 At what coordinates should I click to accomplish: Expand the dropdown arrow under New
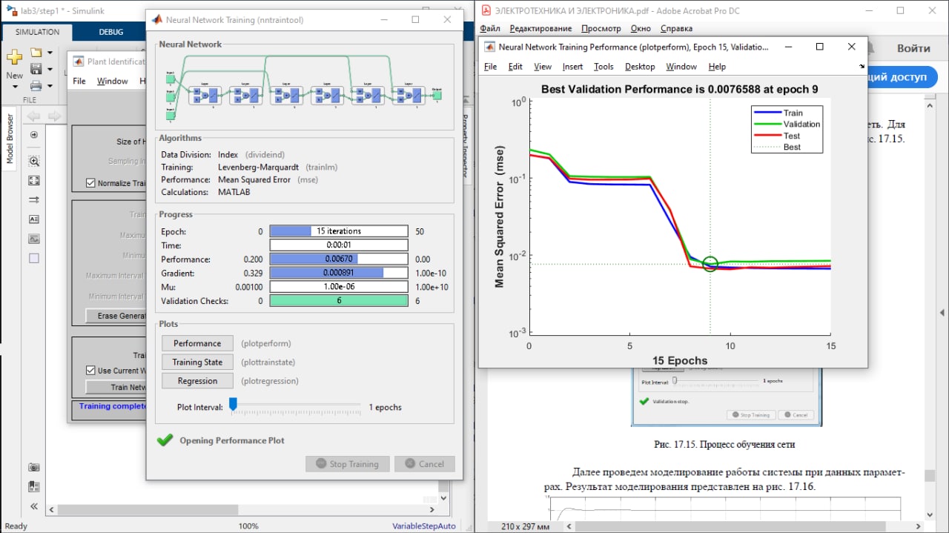pos(14,87)
